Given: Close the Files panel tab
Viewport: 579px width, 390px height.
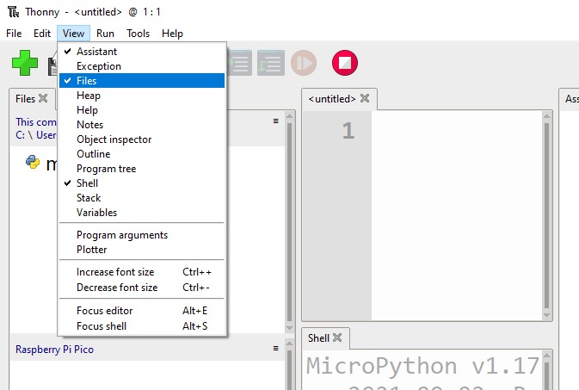Looking at the screenshot, I should tap(43, 98).
